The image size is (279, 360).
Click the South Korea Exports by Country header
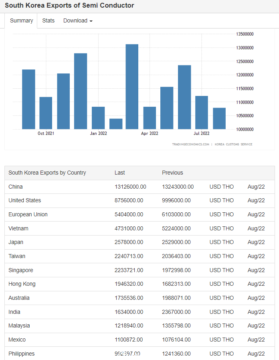(x=47, y=173)
